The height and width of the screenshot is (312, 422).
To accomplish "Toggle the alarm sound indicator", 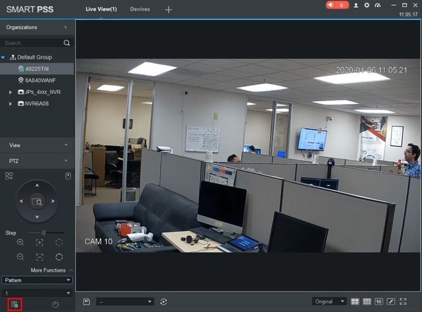I will click(337, 5).
